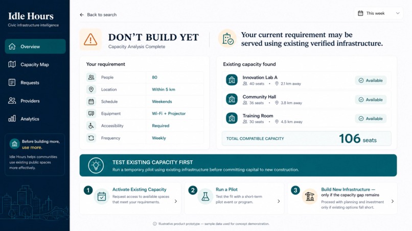Click the Innovation Lab A building icon
This screenshot has height=231, width=412.
click(232, 80)
